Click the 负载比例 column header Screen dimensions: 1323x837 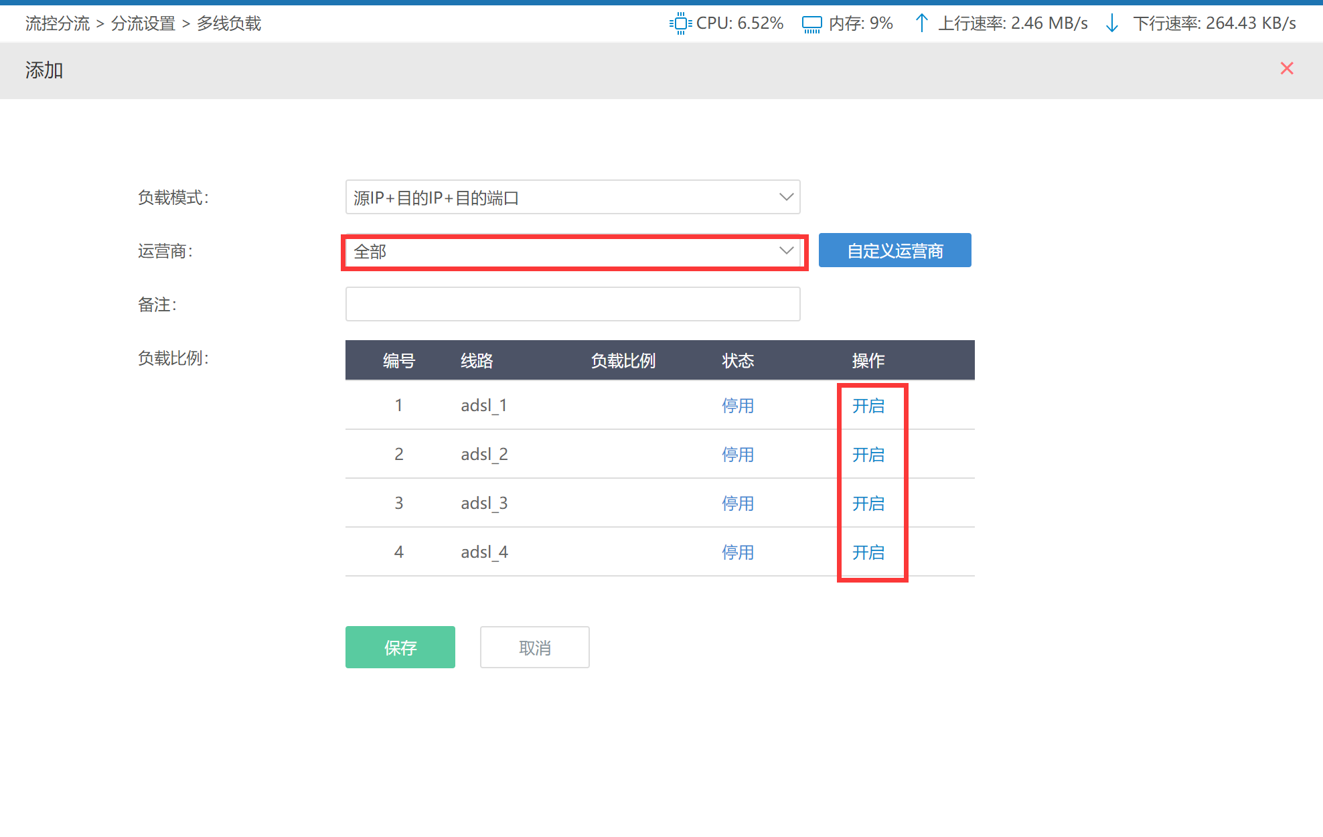click(x=623, y=361)
